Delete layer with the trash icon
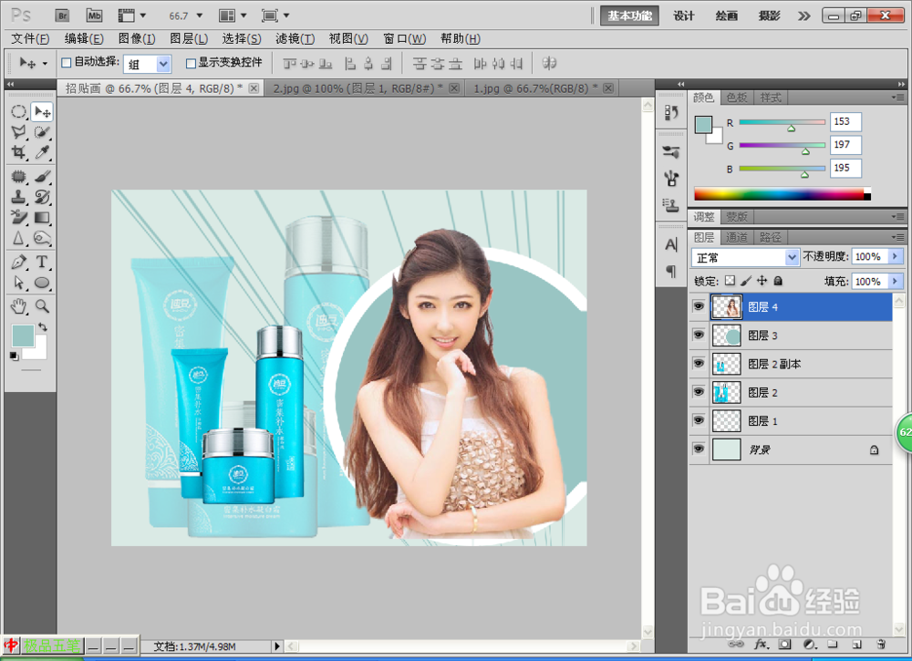This screenshot has width=912, height=661. point(881,645)
